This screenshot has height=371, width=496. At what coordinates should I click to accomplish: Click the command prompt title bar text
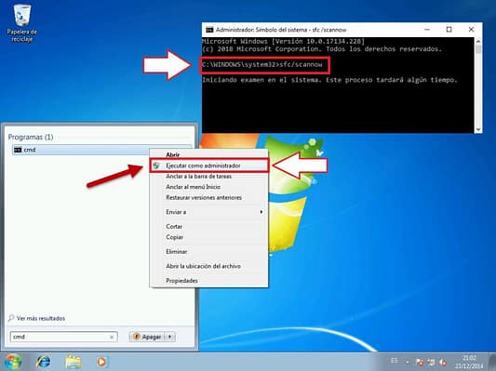click(x=281, y=30)
